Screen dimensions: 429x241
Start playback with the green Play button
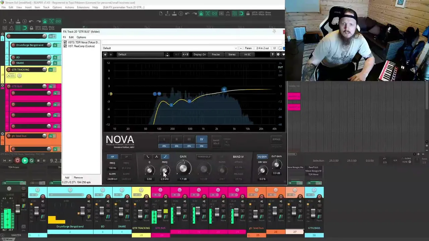coord(24,161)
